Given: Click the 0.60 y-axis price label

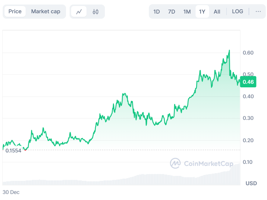Looking at the screenshot, I should tap(248, 53).
